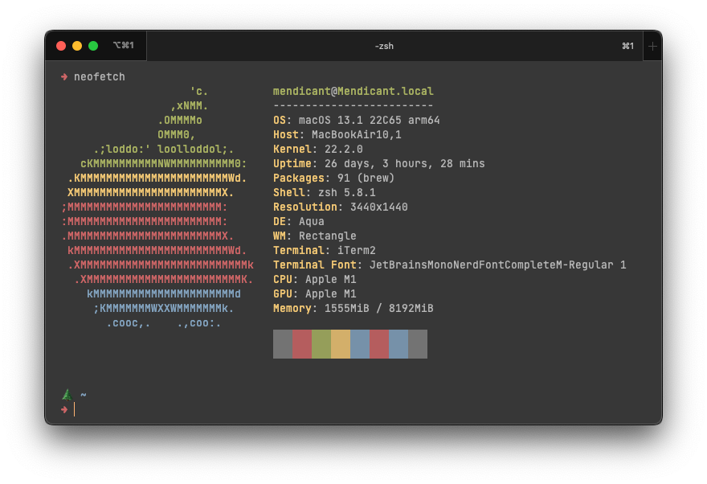The height and width of the screenshot is (484, 707).
Task: Click the red arrow prompt at the bottom
Action: [x=64, y=408]
